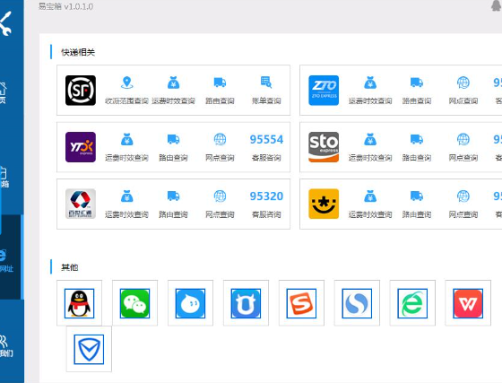Click 百世汇通 客服咨询 label
502x383 pixels.
pos(266,214)
